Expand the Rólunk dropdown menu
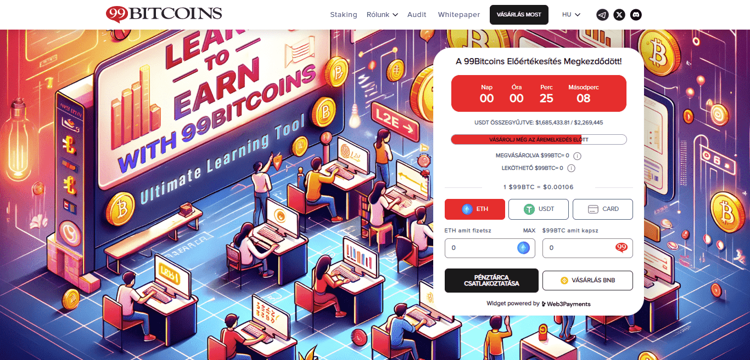750x360 pixels. click(x=382, y=15)
